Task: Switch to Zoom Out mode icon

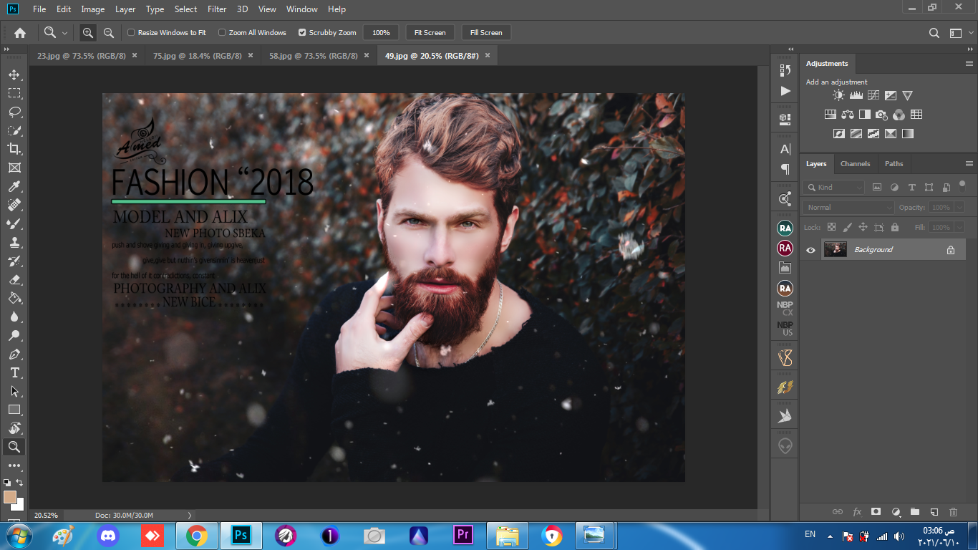Action: coord(109,32)
